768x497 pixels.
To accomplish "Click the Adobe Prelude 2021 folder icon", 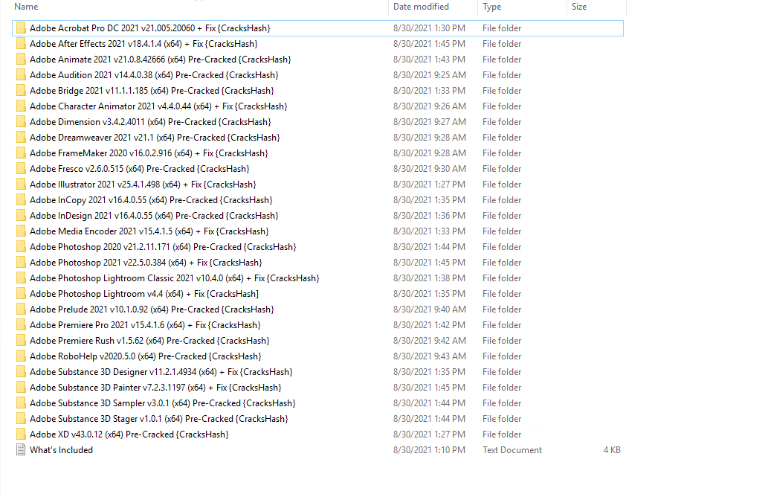I will (21, 310).
